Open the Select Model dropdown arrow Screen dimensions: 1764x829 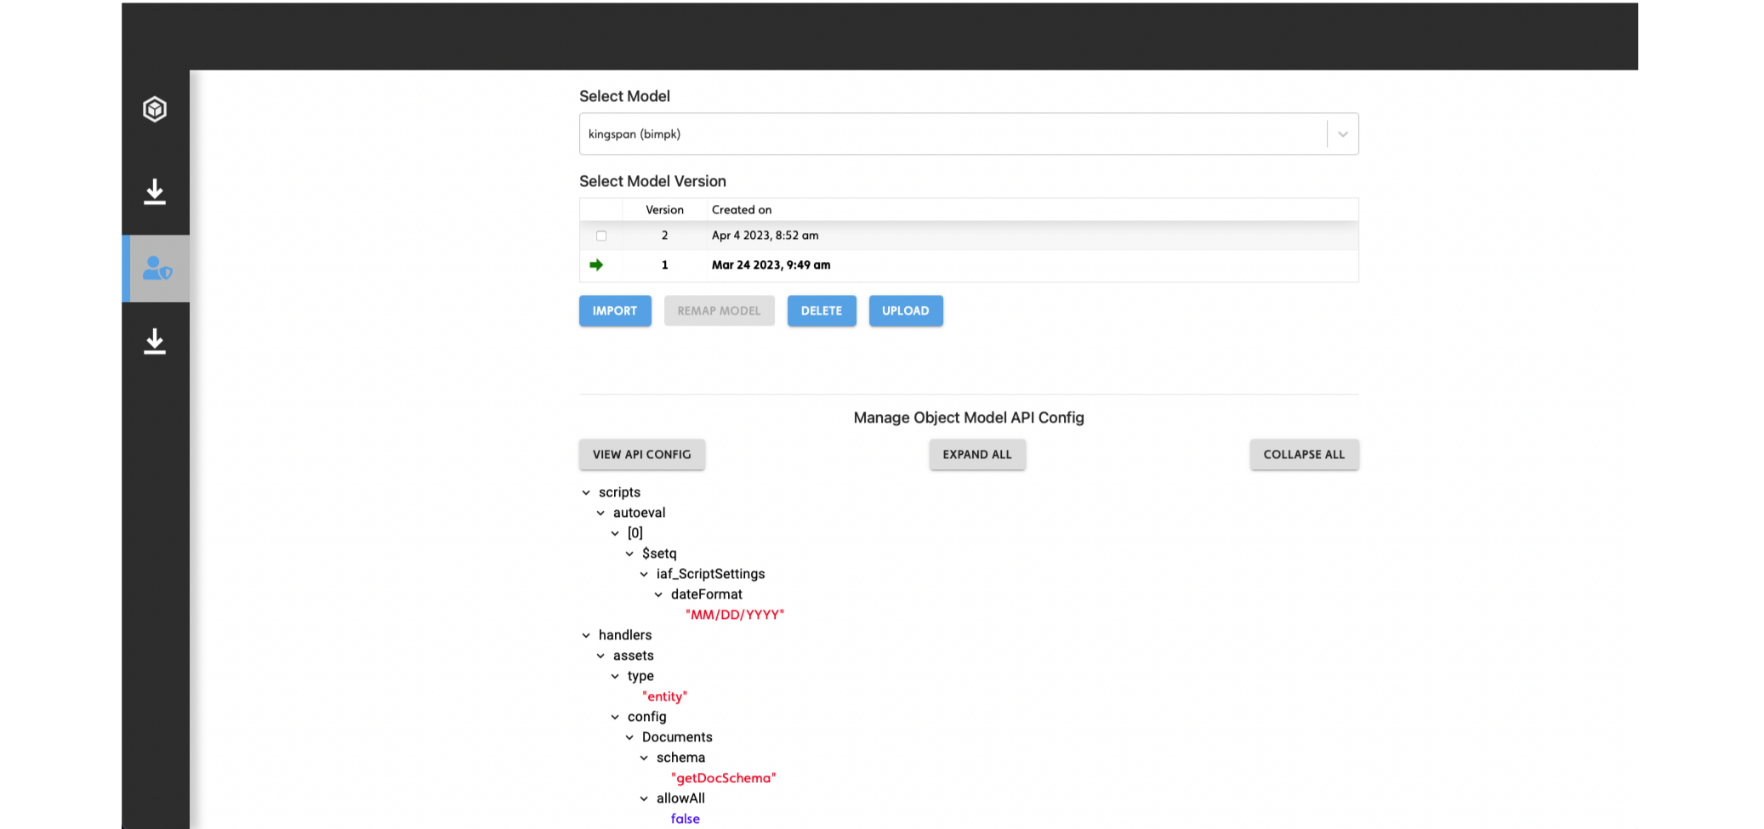1342,134
